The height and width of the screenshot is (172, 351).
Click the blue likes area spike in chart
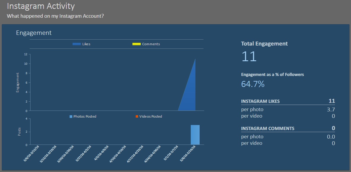(190, 95)
